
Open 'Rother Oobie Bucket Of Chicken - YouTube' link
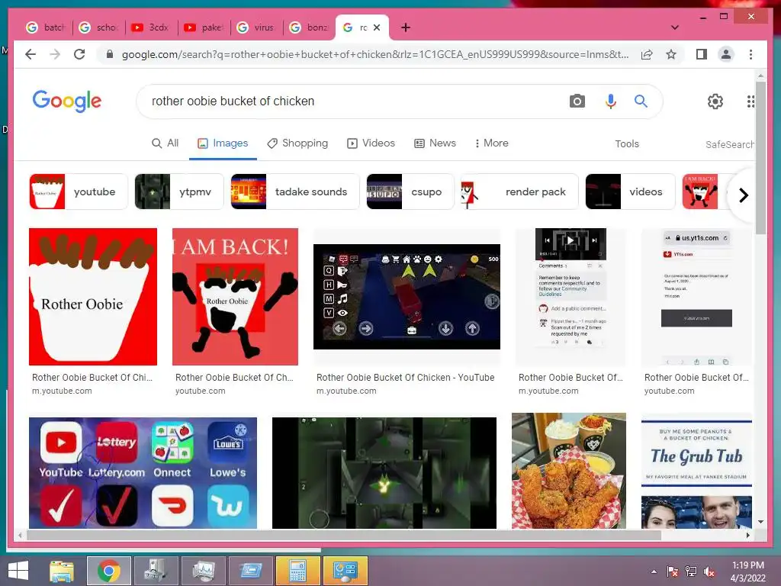[x=406, y=378]
